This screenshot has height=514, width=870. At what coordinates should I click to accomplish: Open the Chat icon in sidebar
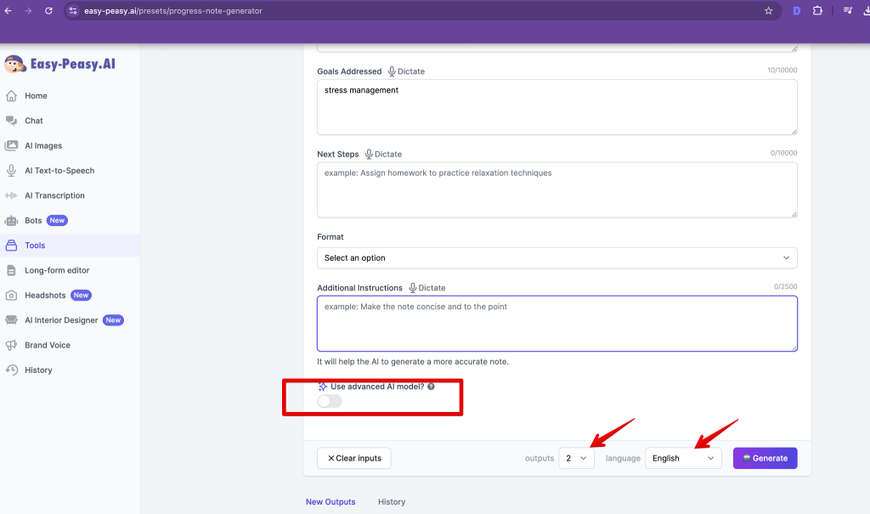click(12, 121)
